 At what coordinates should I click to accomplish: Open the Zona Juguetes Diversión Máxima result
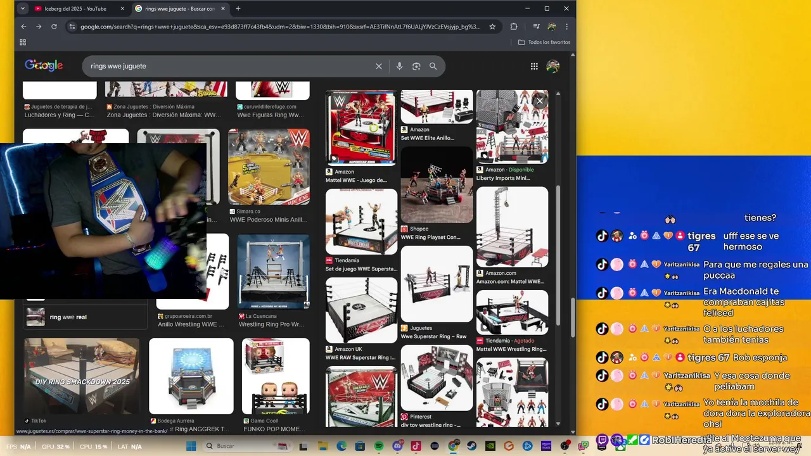pos(164,115)
